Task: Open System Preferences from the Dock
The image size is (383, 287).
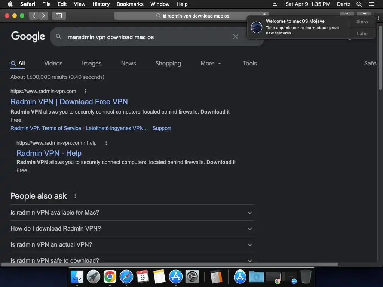Action: click(x=192, y=277)
